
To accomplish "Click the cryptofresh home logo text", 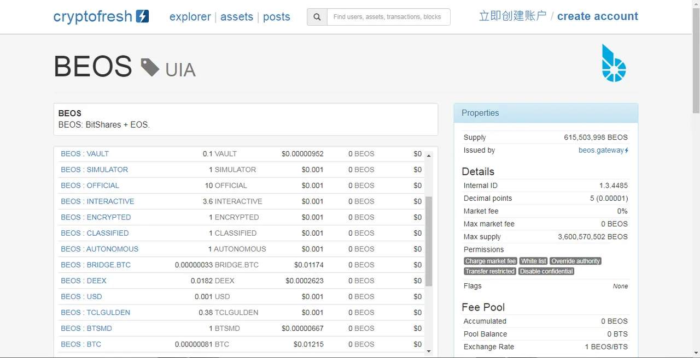I will coord(93,16).
